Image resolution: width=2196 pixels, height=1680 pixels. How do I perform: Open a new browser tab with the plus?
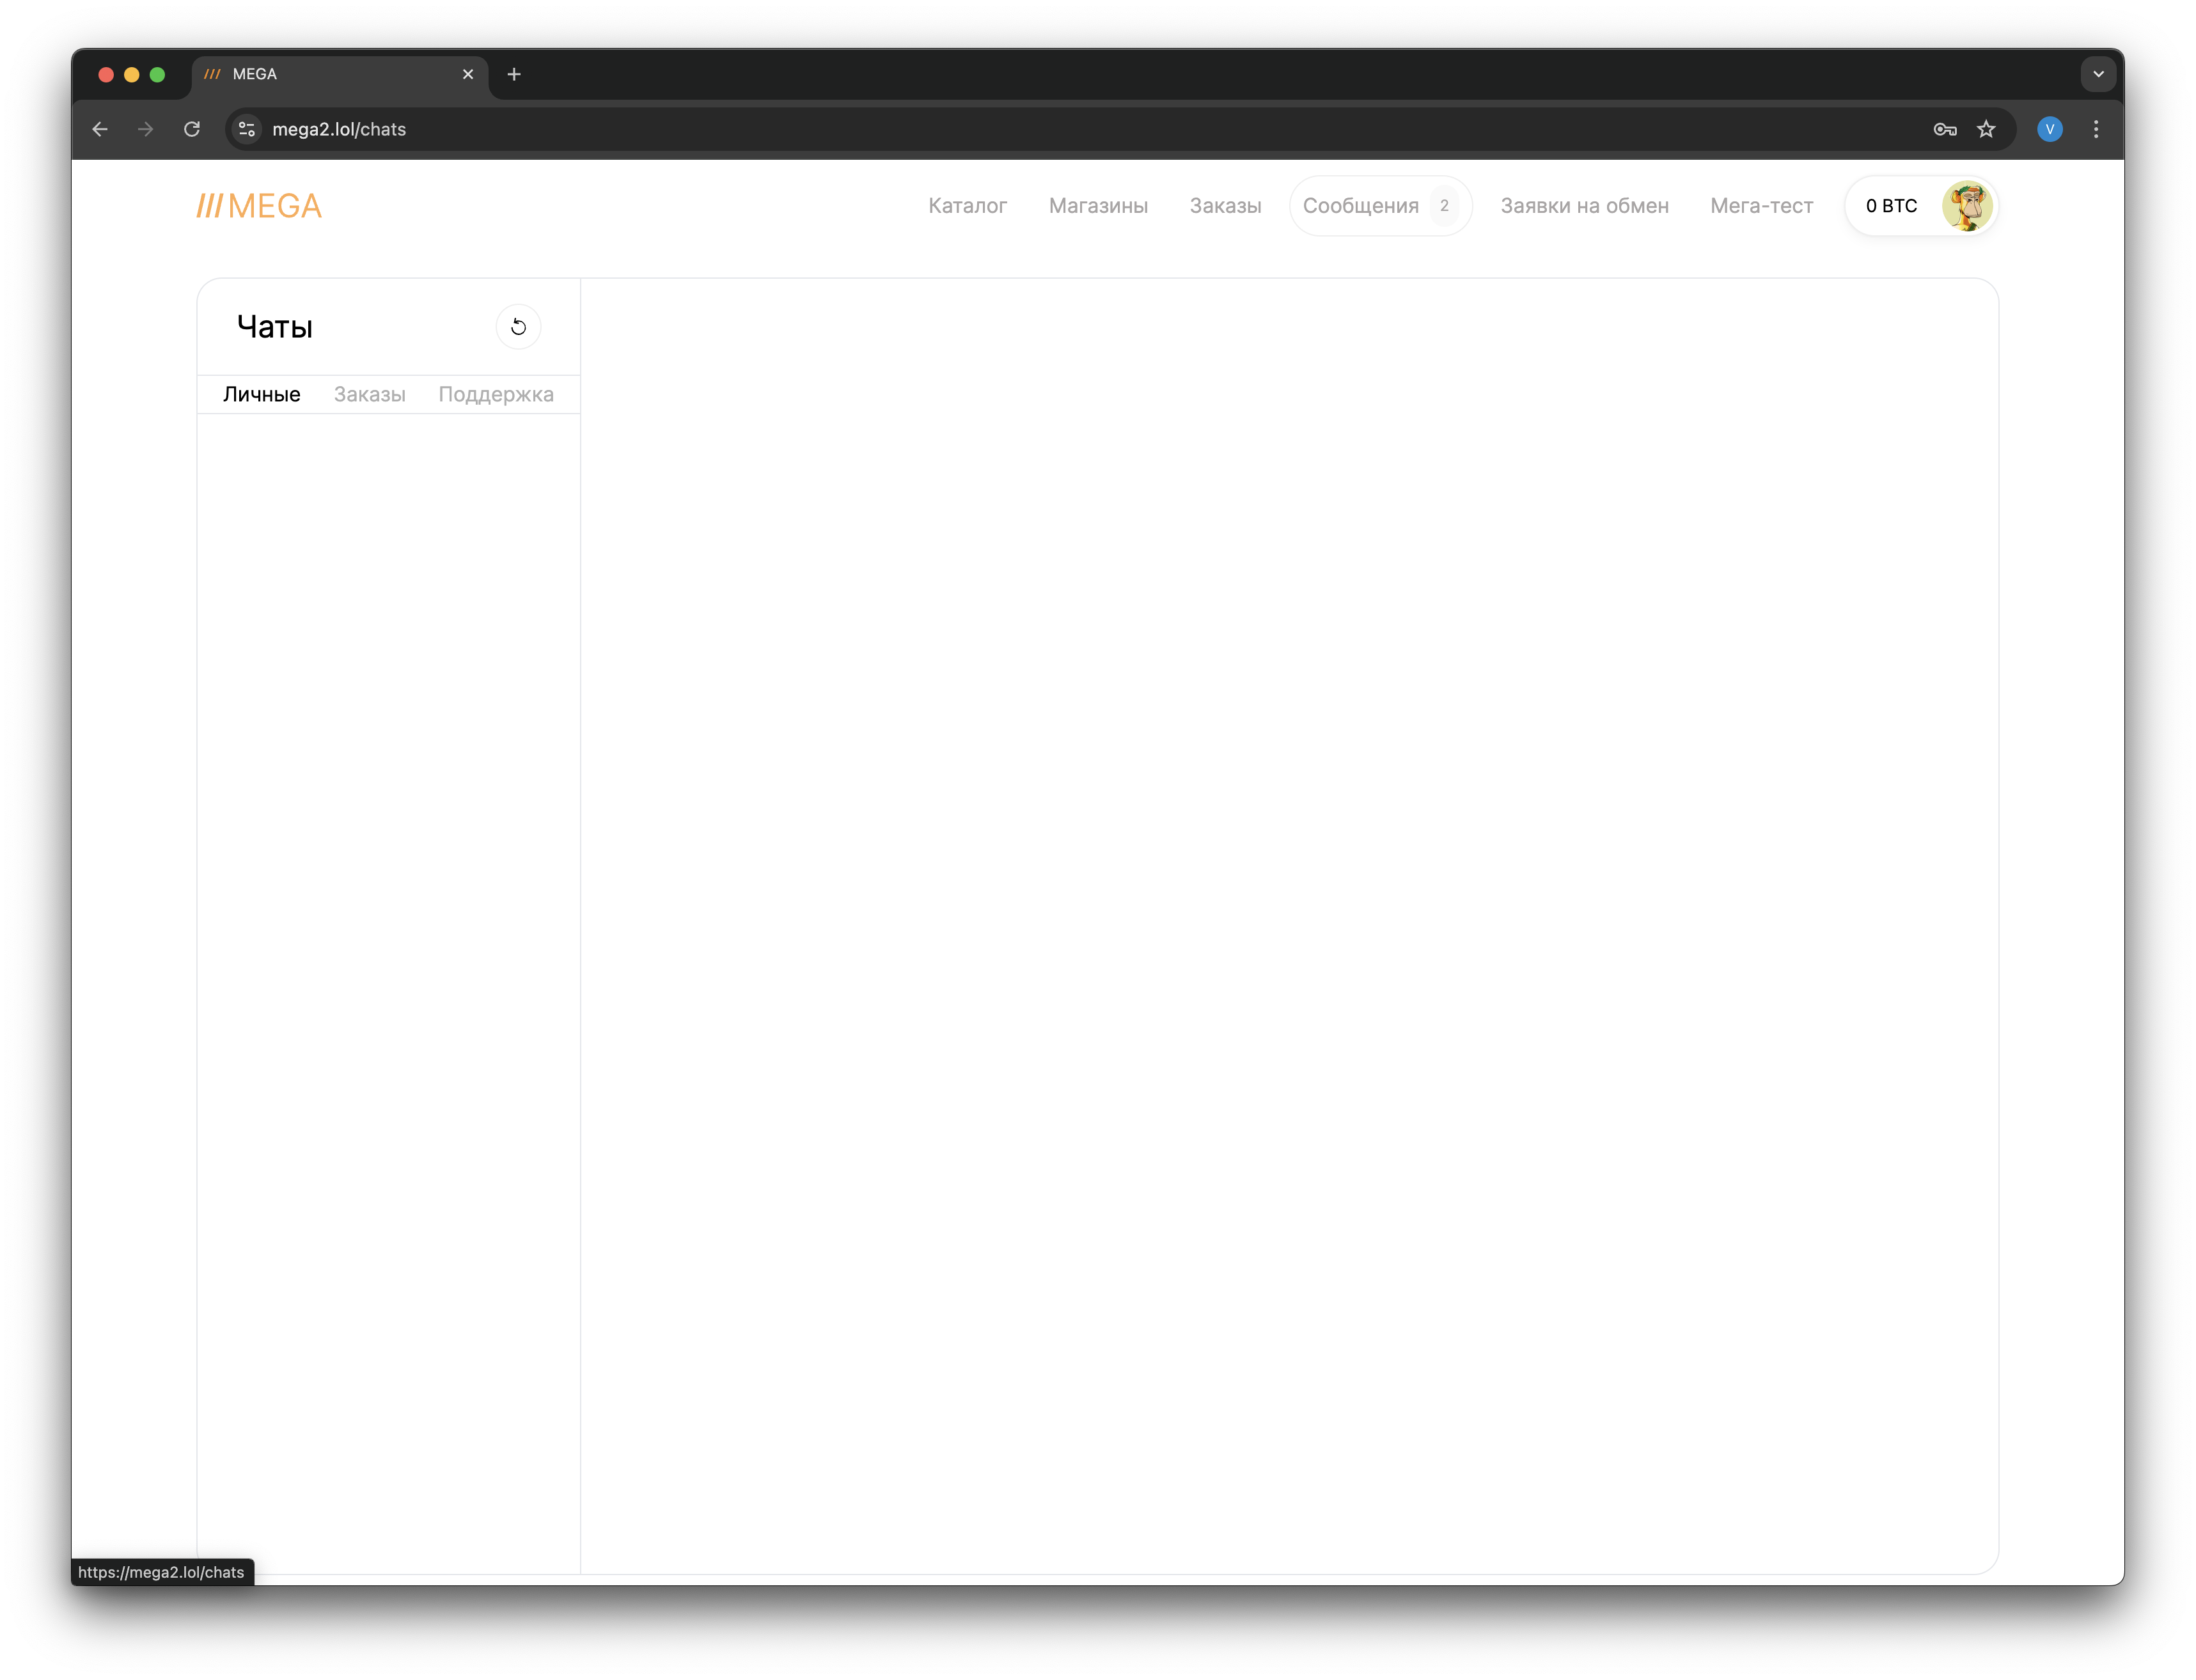(514, 74)
